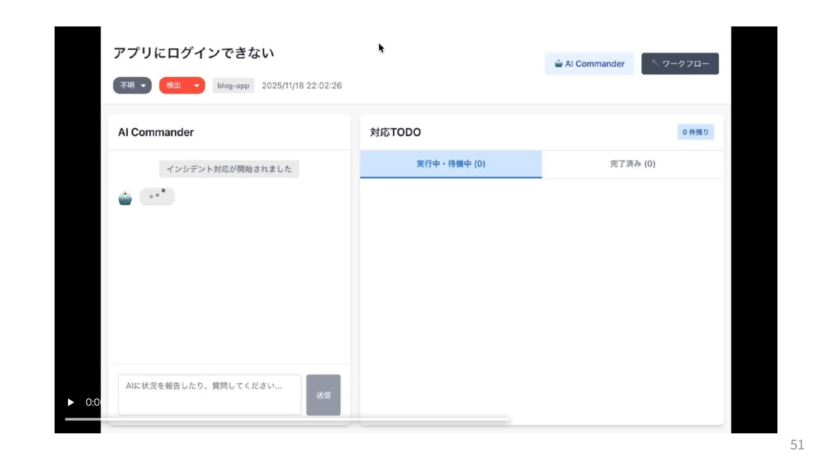Focus the AI message input field
Viewport: 832px width, 468px height.
(x=209, y=394)
